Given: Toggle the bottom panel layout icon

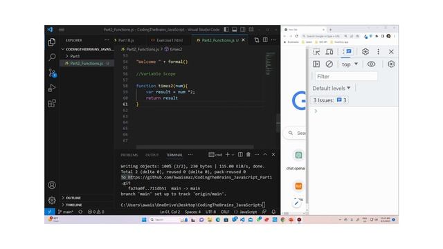Looking at the screenshot, I should (x=234, y=29).
